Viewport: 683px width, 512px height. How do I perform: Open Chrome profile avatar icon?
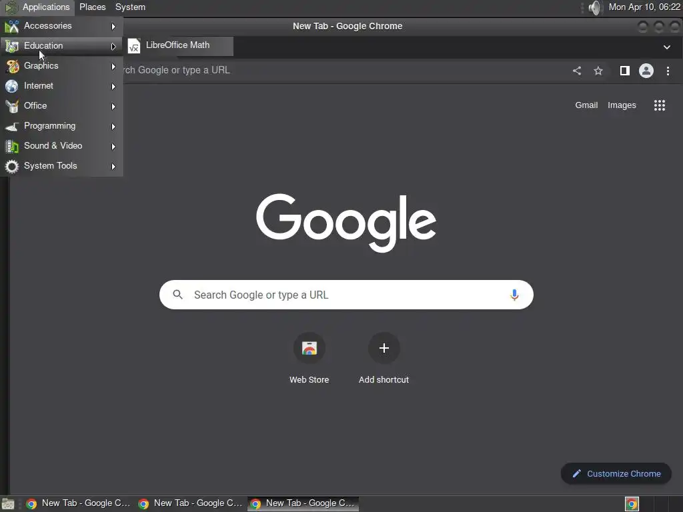(x=646, y=71)
